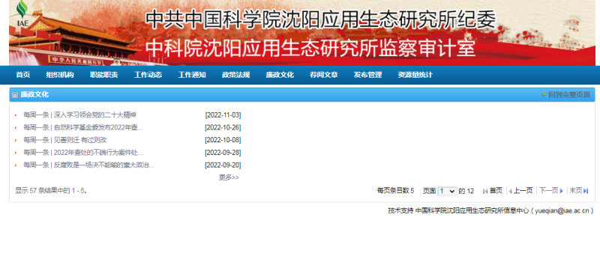Open the 资源量统计 navigation item

coord(415,75)
